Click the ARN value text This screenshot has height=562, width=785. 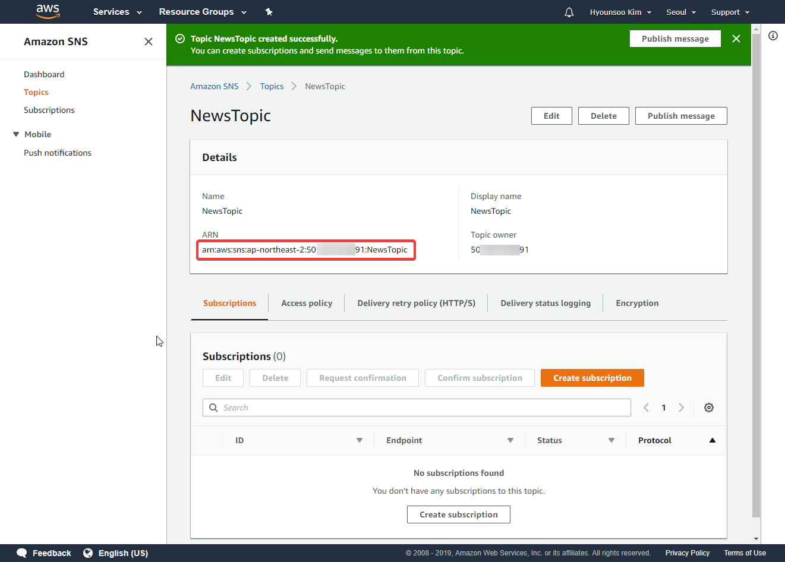click(x=305, y=250)
